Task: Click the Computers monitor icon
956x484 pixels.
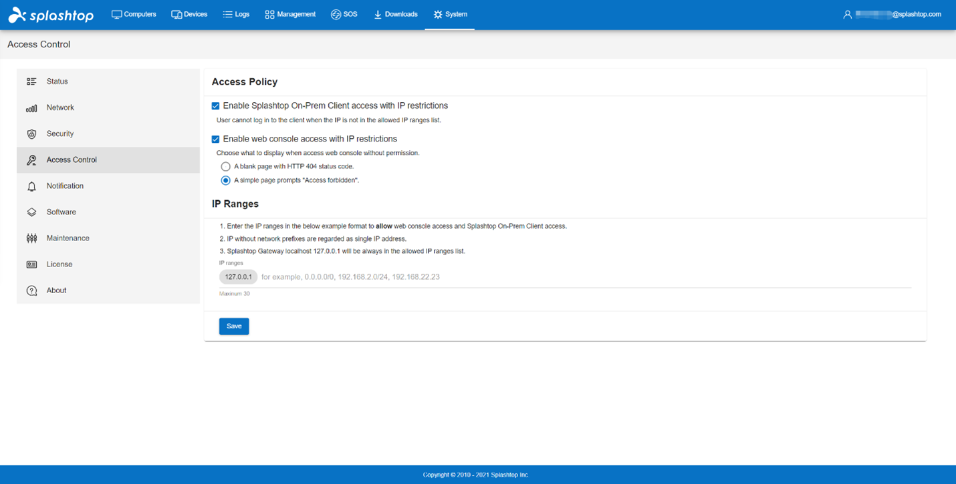Action: [116, 14]
